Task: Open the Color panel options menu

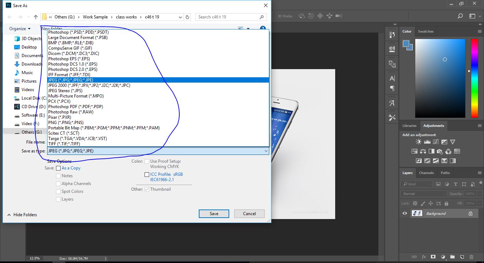Action: pos(479,31)
